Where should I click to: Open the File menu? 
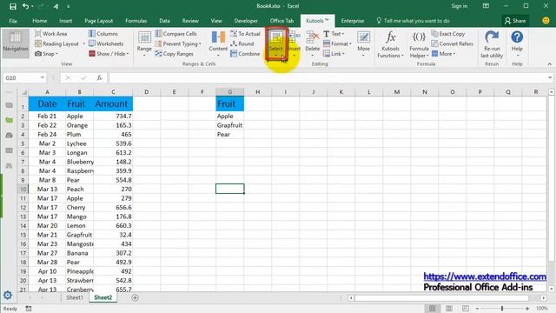tap(13, 21)
